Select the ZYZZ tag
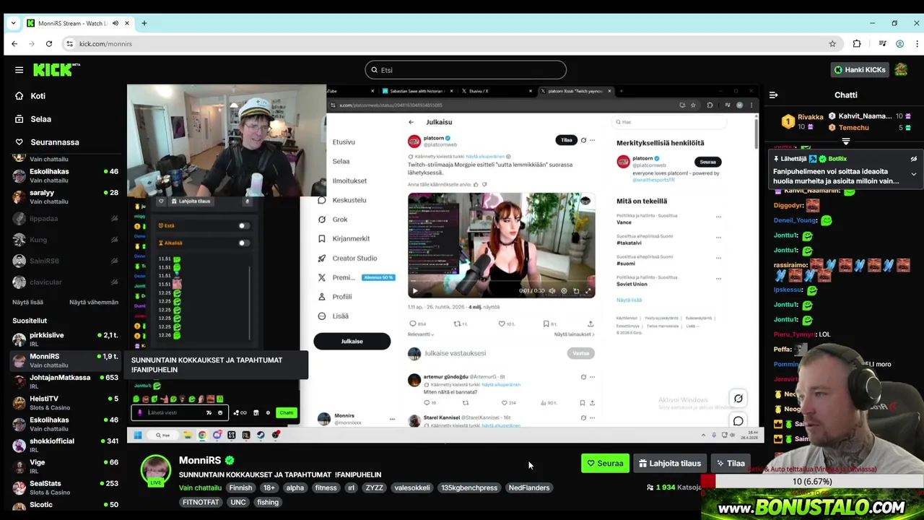The width and height of the screenshot is (924, 520). coord(374,488)
